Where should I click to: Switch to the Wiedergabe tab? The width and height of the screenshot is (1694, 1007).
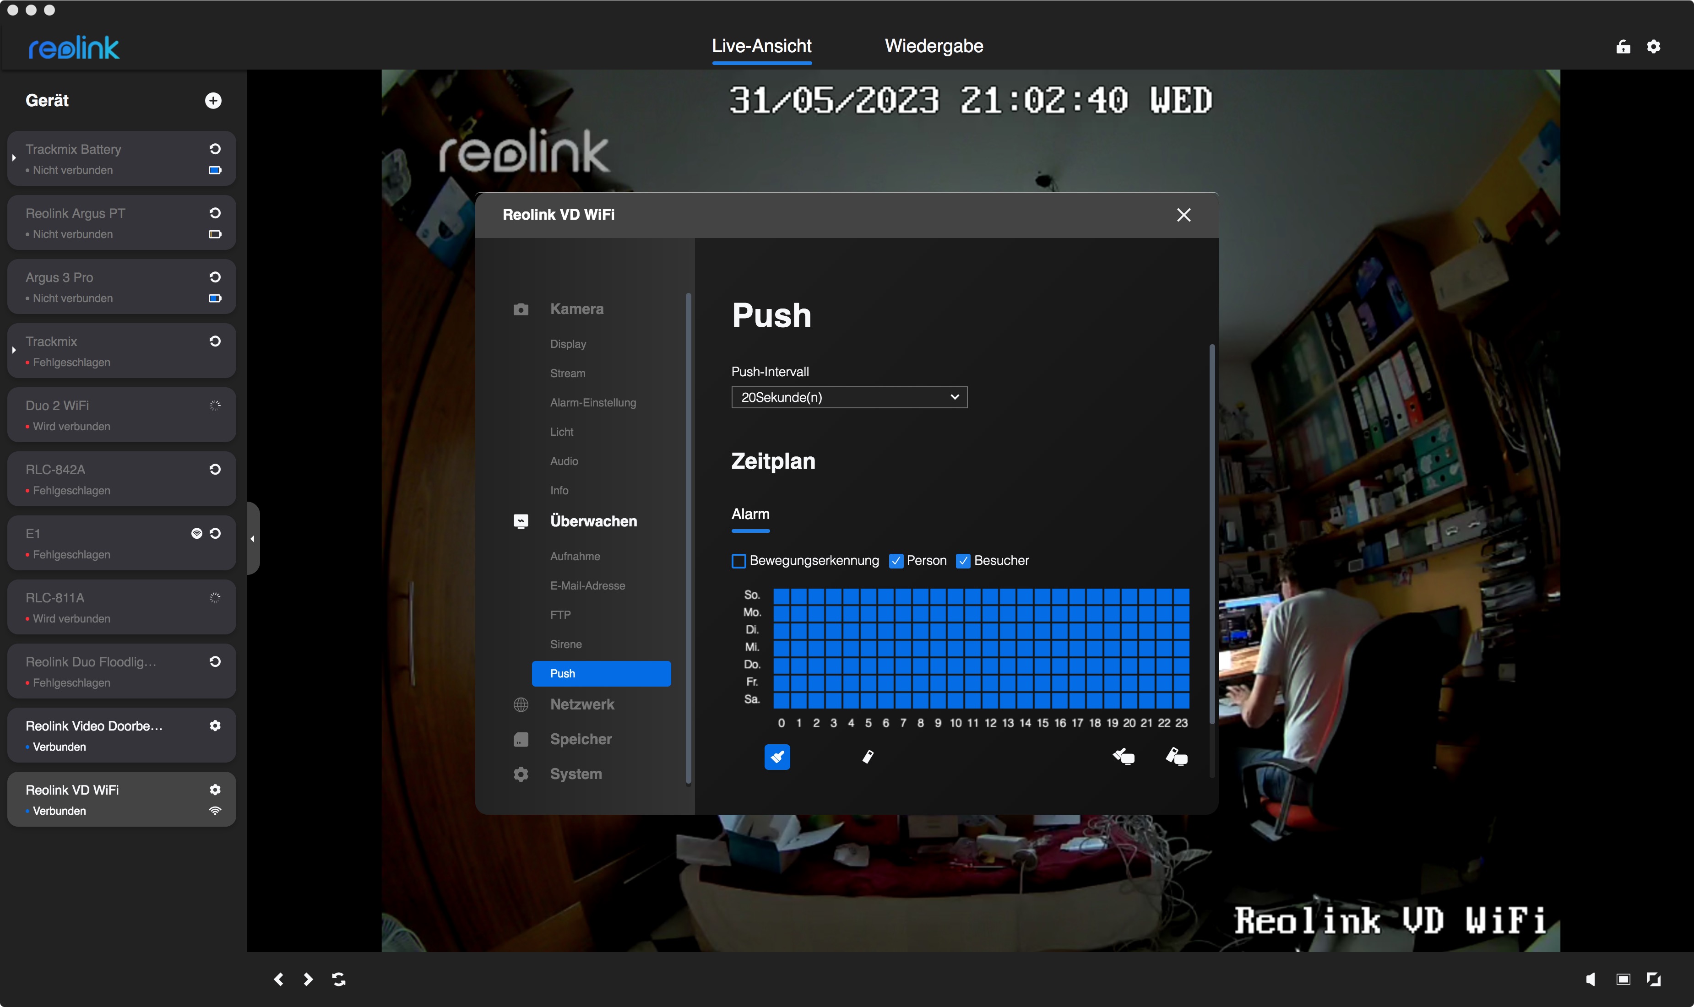(933, 46)
